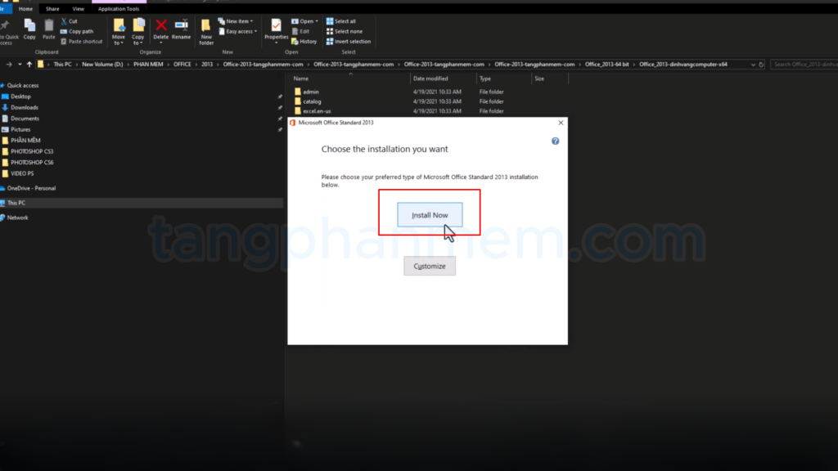Click the History command
Screen dimensions: 838x471
[x=304, y=41]
